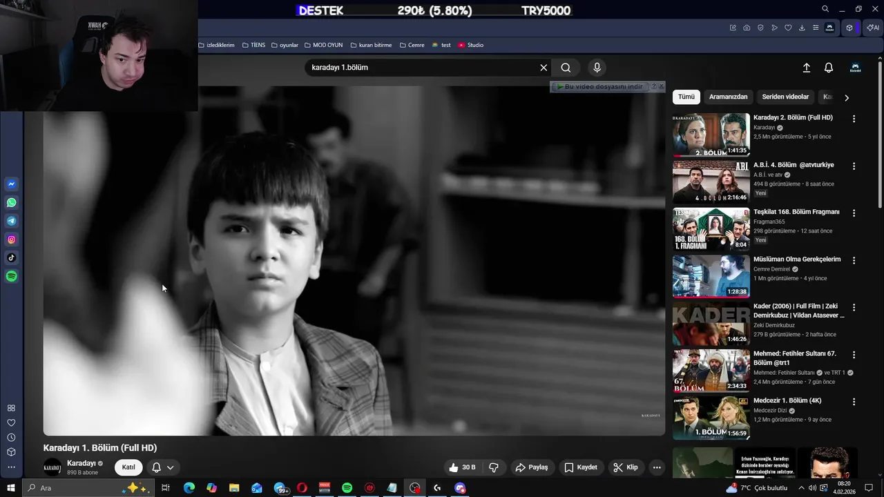This screenshot has width=884, height=497.
Task: Open sidebar three-dot setup menu
Action: (x=11, y=467)
